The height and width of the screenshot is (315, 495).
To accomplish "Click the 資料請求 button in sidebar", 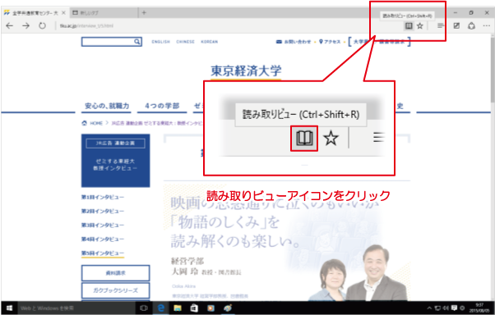I will (116, 273).
